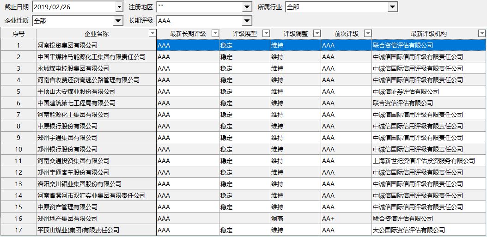Click the 序号 column header
This screenshot has width=487, height=237.
coord(18,34)
